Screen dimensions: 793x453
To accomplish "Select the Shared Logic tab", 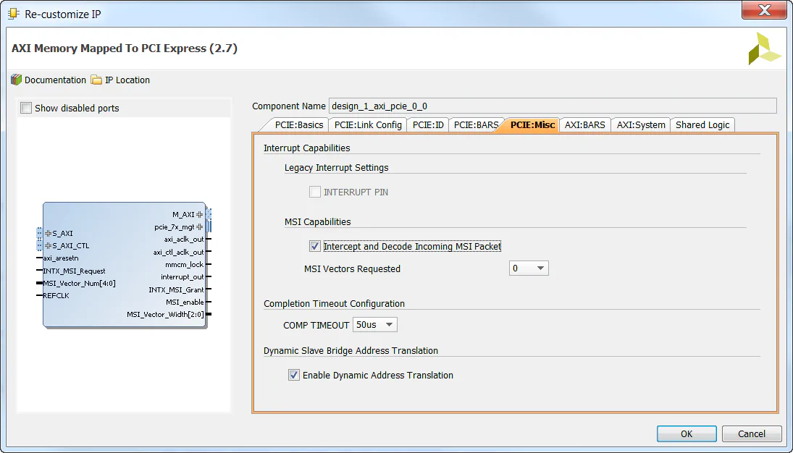I will [702, 124].
